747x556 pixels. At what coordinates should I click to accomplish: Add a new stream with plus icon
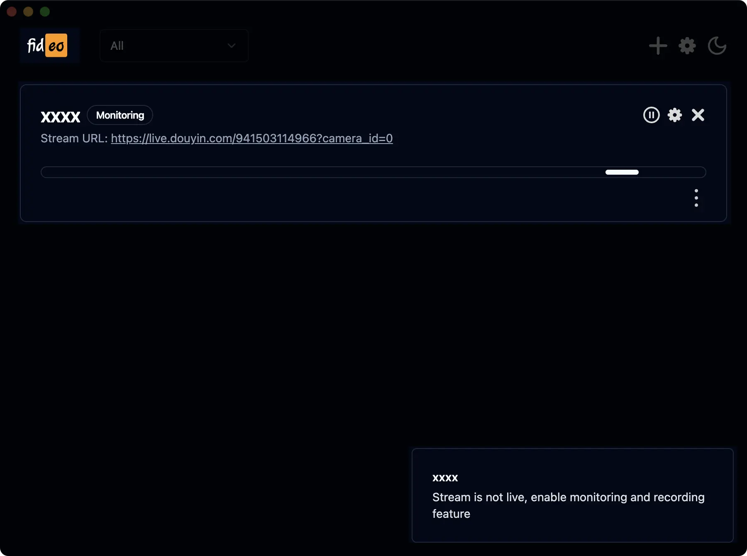pos(658,46)
